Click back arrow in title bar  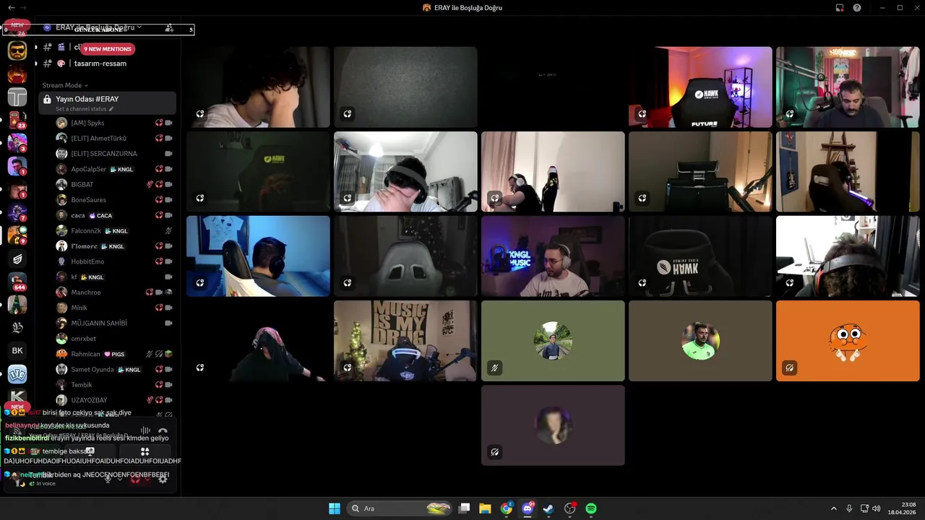point(11,7)
